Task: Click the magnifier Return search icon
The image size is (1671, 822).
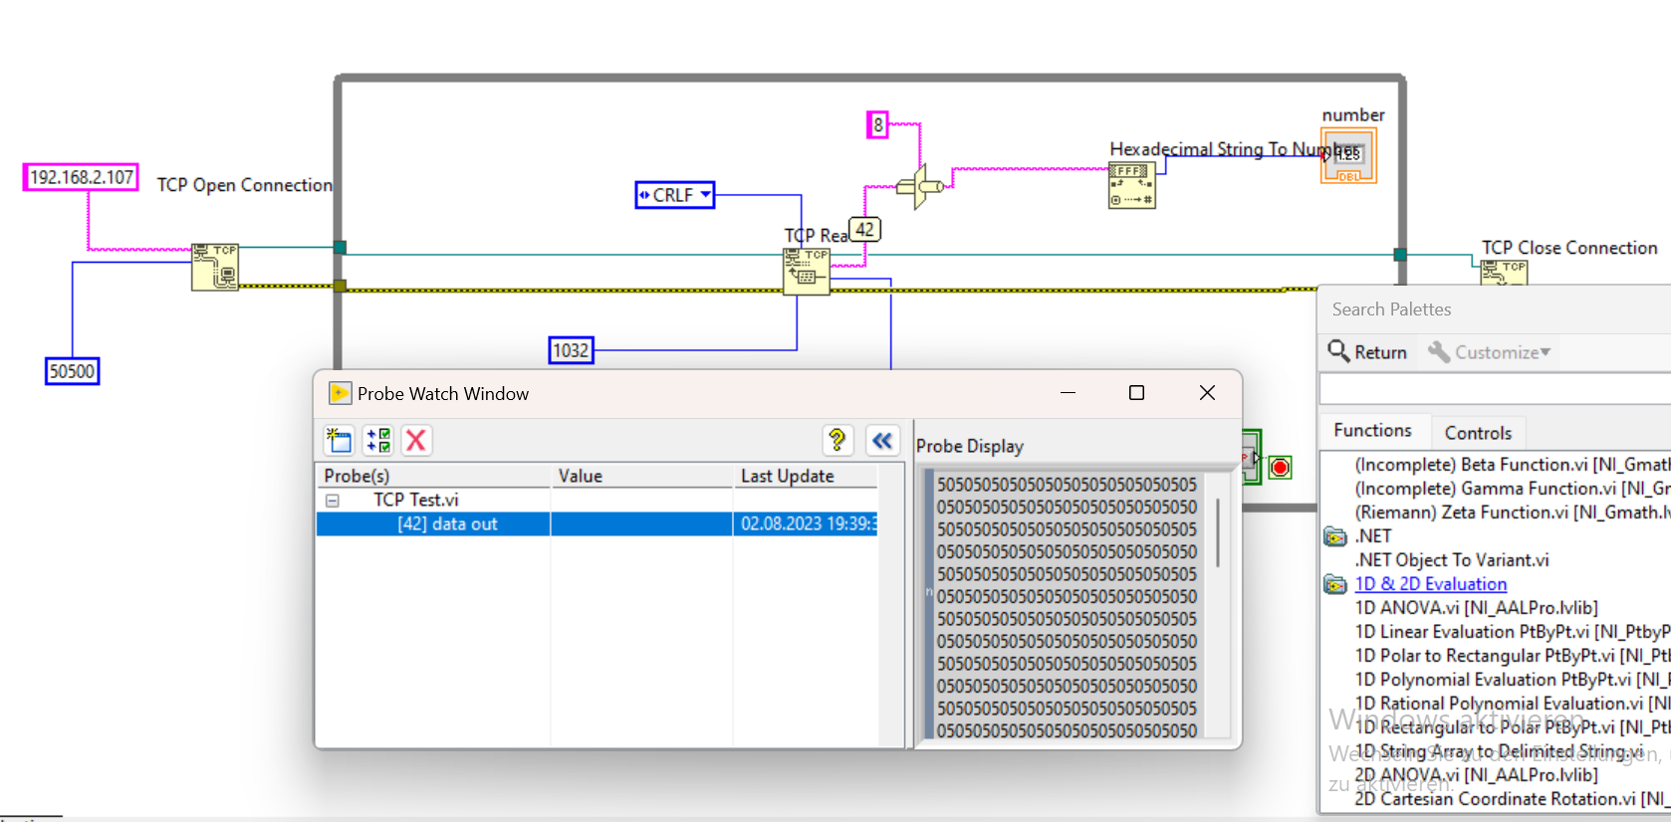Action: tap(1338, 350)
